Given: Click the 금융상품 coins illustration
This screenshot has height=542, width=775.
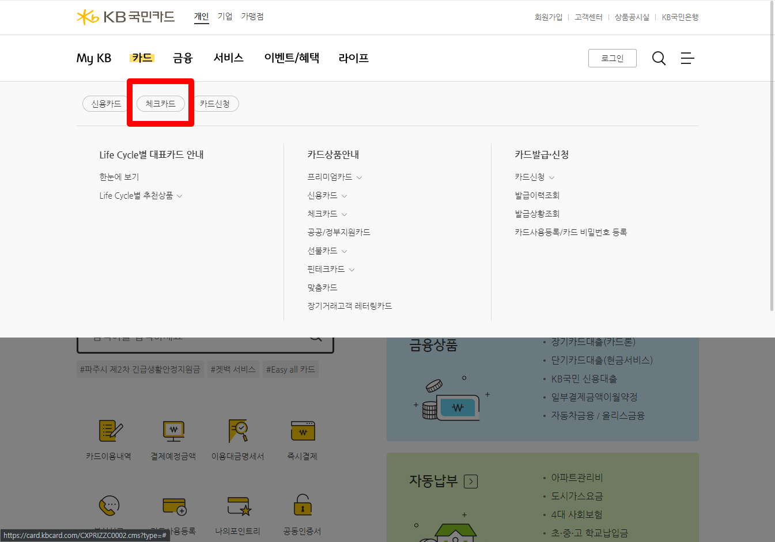Looking at the screenshot, I should coord(452,399).
